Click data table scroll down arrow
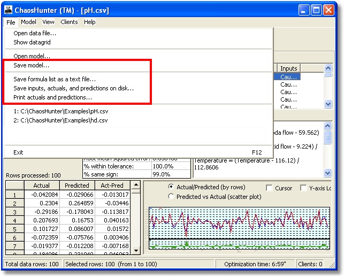 pos(136,250)
